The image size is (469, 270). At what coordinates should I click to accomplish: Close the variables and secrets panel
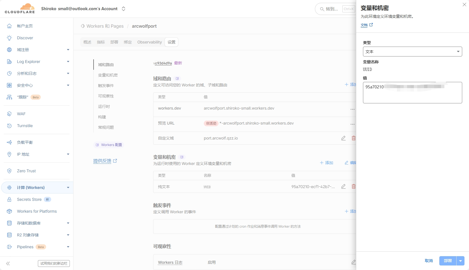[x=464, y=5]
